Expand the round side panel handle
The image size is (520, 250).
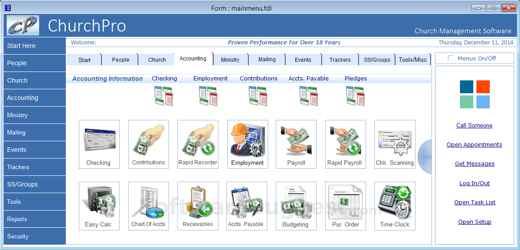click(x=424, y=157)
